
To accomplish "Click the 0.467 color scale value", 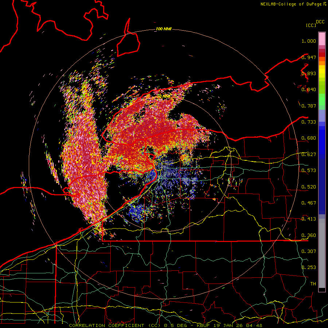I will coord(309,203).
